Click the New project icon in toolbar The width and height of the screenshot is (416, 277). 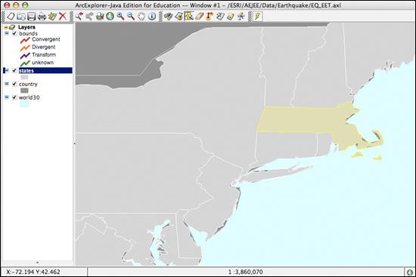(x=11, y=17)
